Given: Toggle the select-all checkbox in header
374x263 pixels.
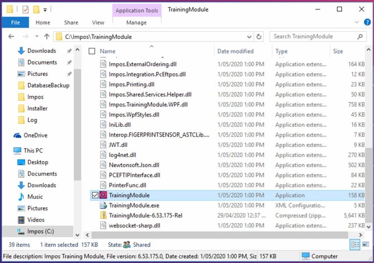Looking at the screenshot, I should (92, 51).
